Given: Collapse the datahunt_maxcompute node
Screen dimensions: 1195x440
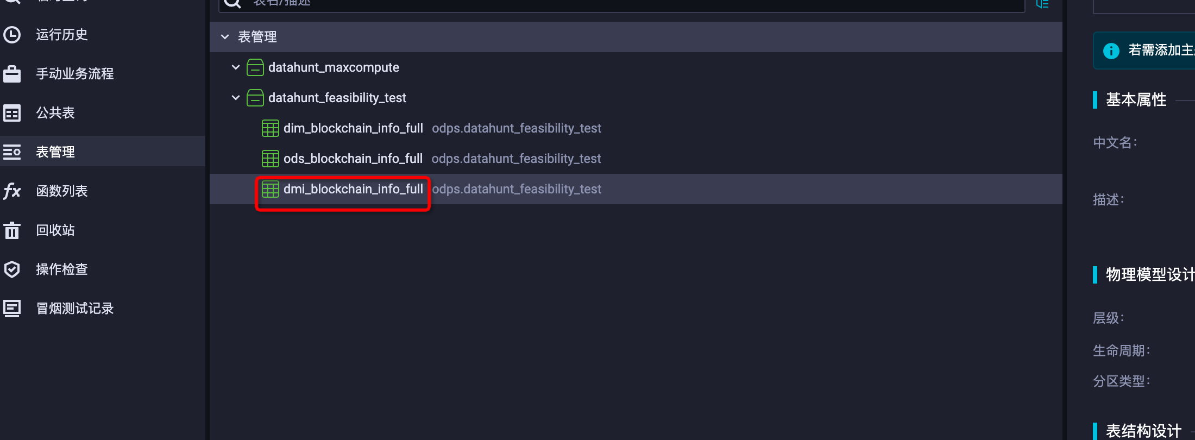Looking at the screenshot, I should [x=236, y=67].
